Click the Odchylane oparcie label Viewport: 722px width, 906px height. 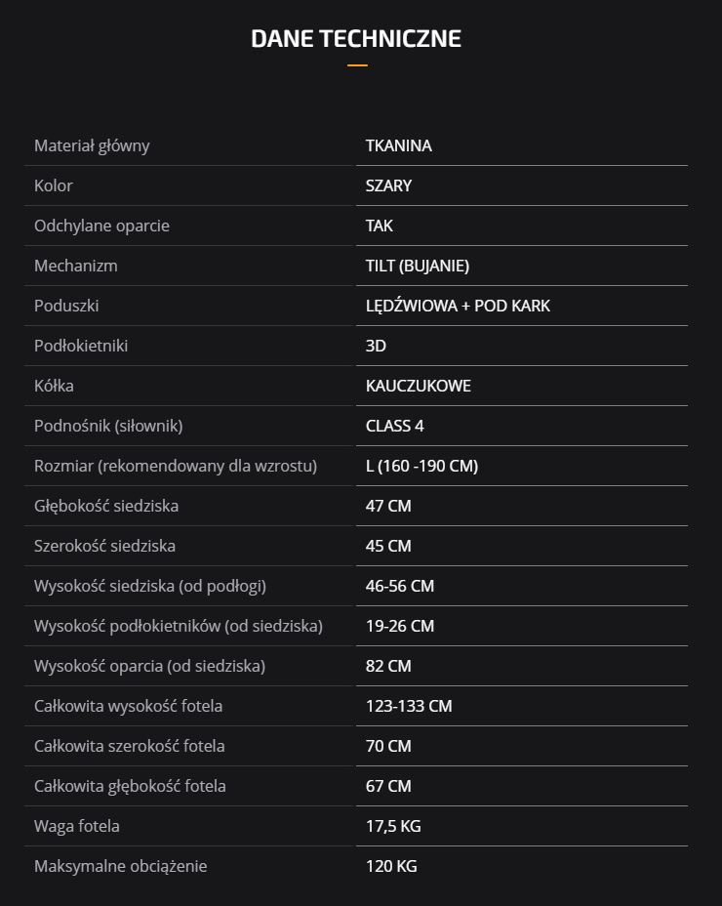tap(101, 226)
